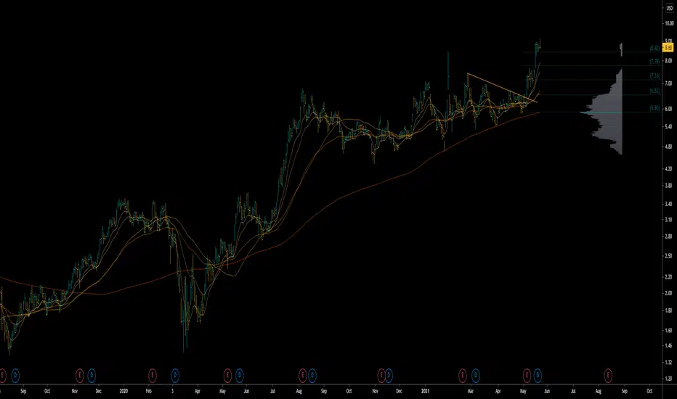Click the (7.79) level label
This screenshot has height=399, width=677.
click(654, 62)
